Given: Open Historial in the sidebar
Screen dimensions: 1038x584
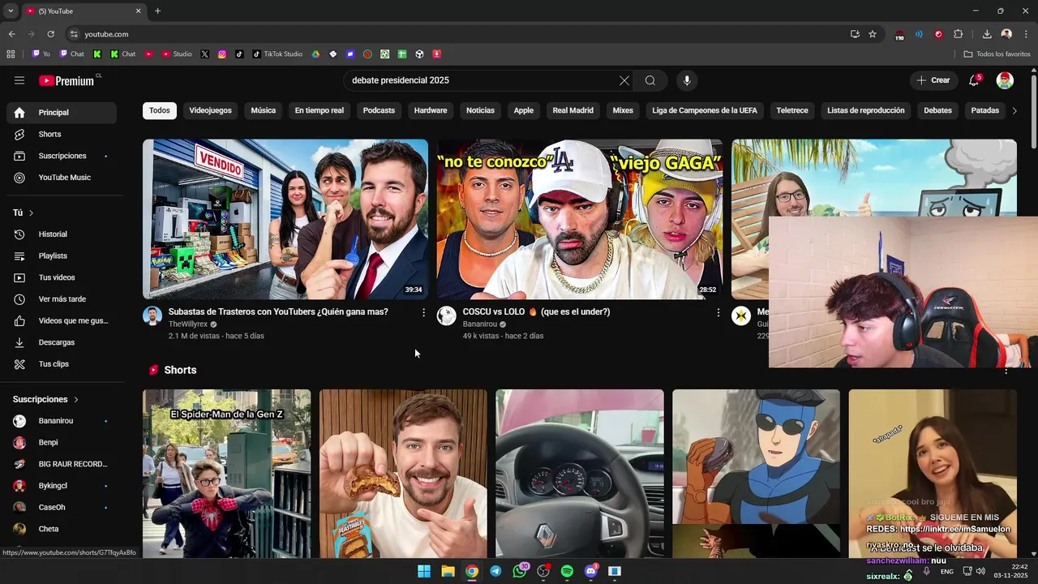Looking at the screenshot, I should (x=62, y=234).
